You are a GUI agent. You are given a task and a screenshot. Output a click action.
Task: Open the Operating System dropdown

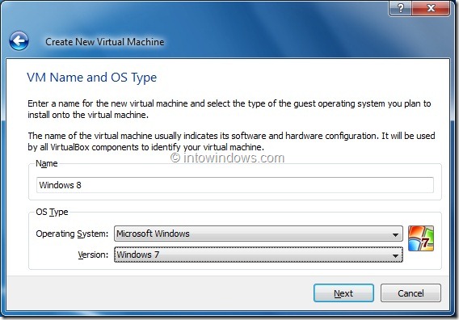[x=259, y=234]
